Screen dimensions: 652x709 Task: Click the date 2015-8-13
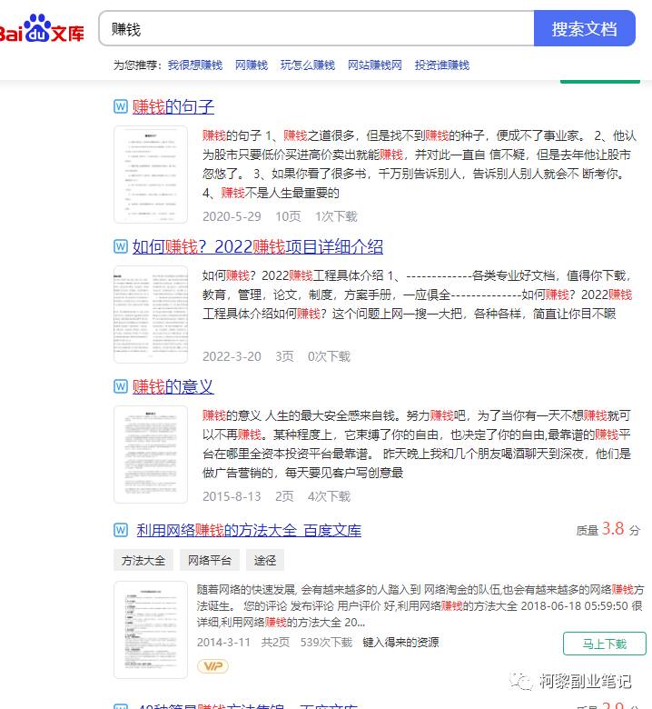232,496
